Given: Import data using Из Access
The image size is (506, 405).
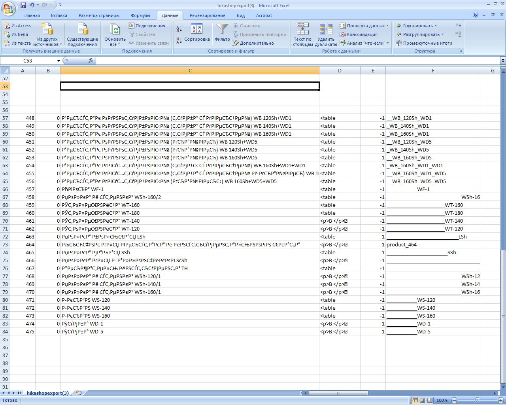Looking at the screenshot, I should (17, 26).
